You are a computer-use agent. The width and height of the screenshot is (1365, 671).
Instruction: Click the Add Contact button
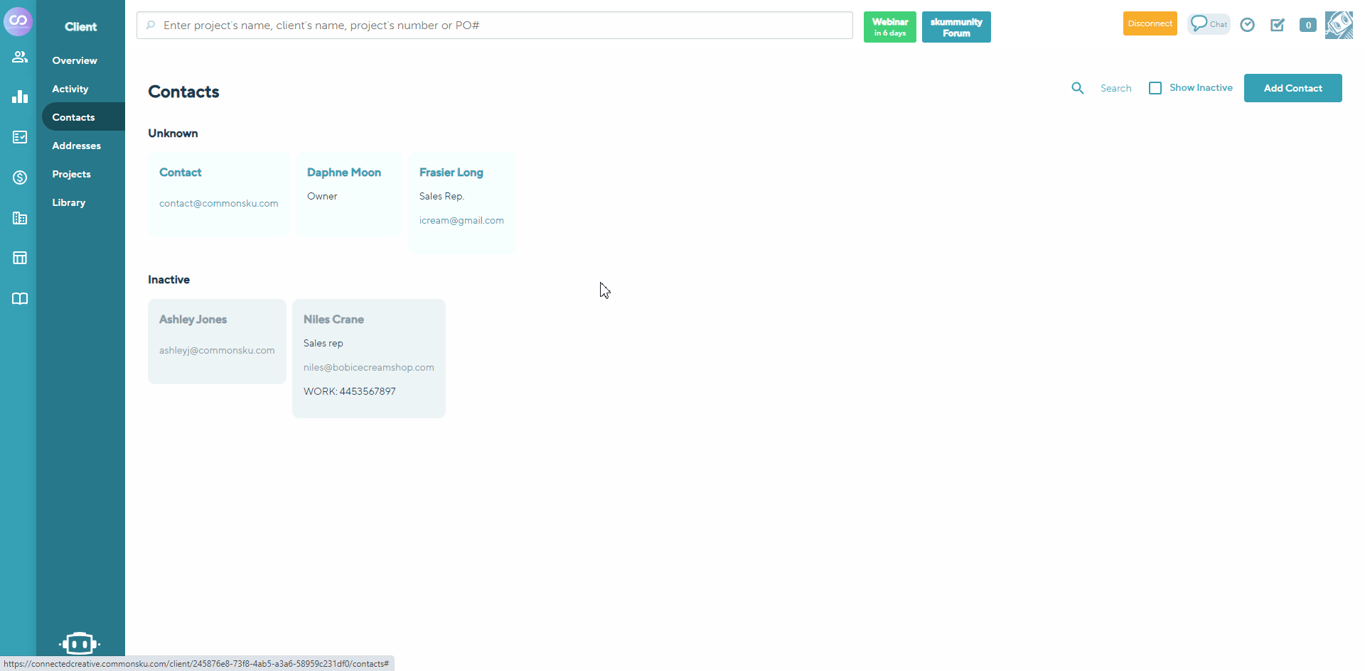[1292, 87]
